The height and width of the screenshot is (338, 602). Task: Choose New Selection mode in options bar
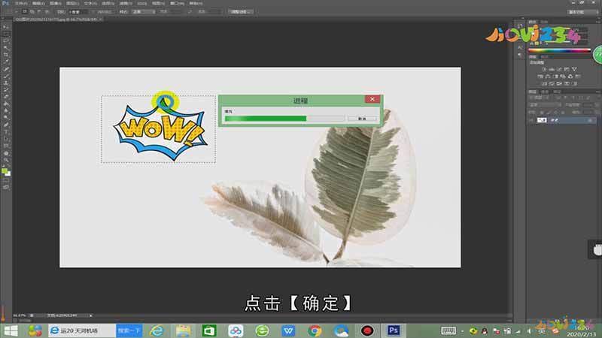25,12
